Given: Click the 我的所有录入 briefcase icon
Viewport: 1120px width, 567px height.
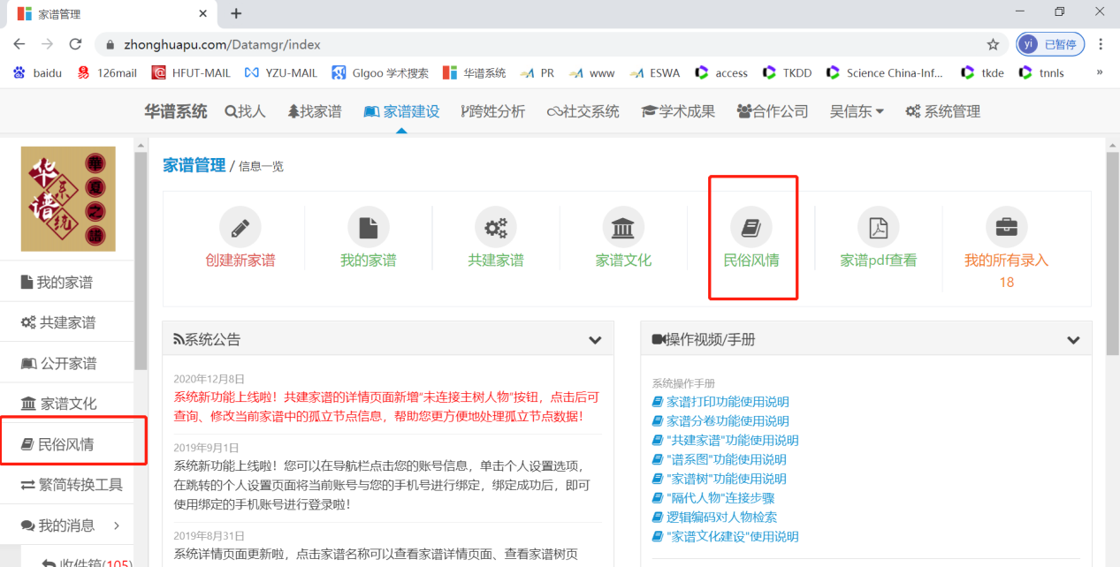Looking at the screenshot, I should pyautogui.click(x=1006, y=228).
